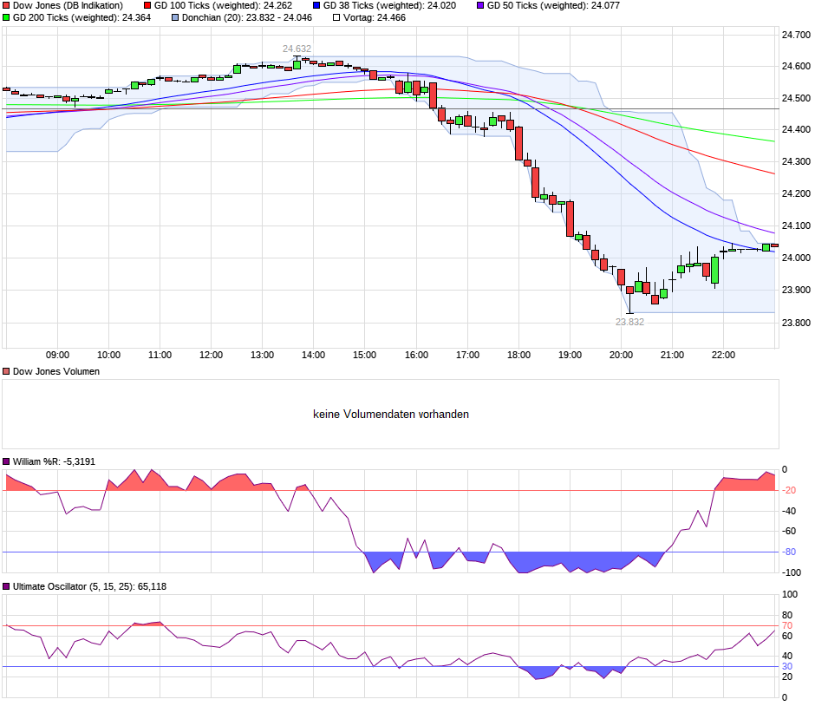Click the 17:00 time axis label
Image resolution: width=815 pixels, height=706 pixels.
point(467,355)
